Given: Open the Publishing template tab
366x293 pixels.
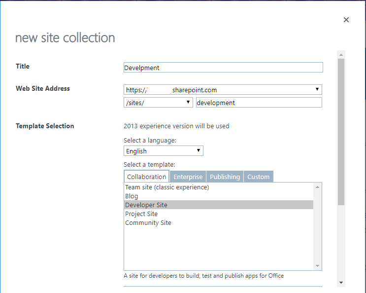Looking at the screenshot, I should point(225,177).
